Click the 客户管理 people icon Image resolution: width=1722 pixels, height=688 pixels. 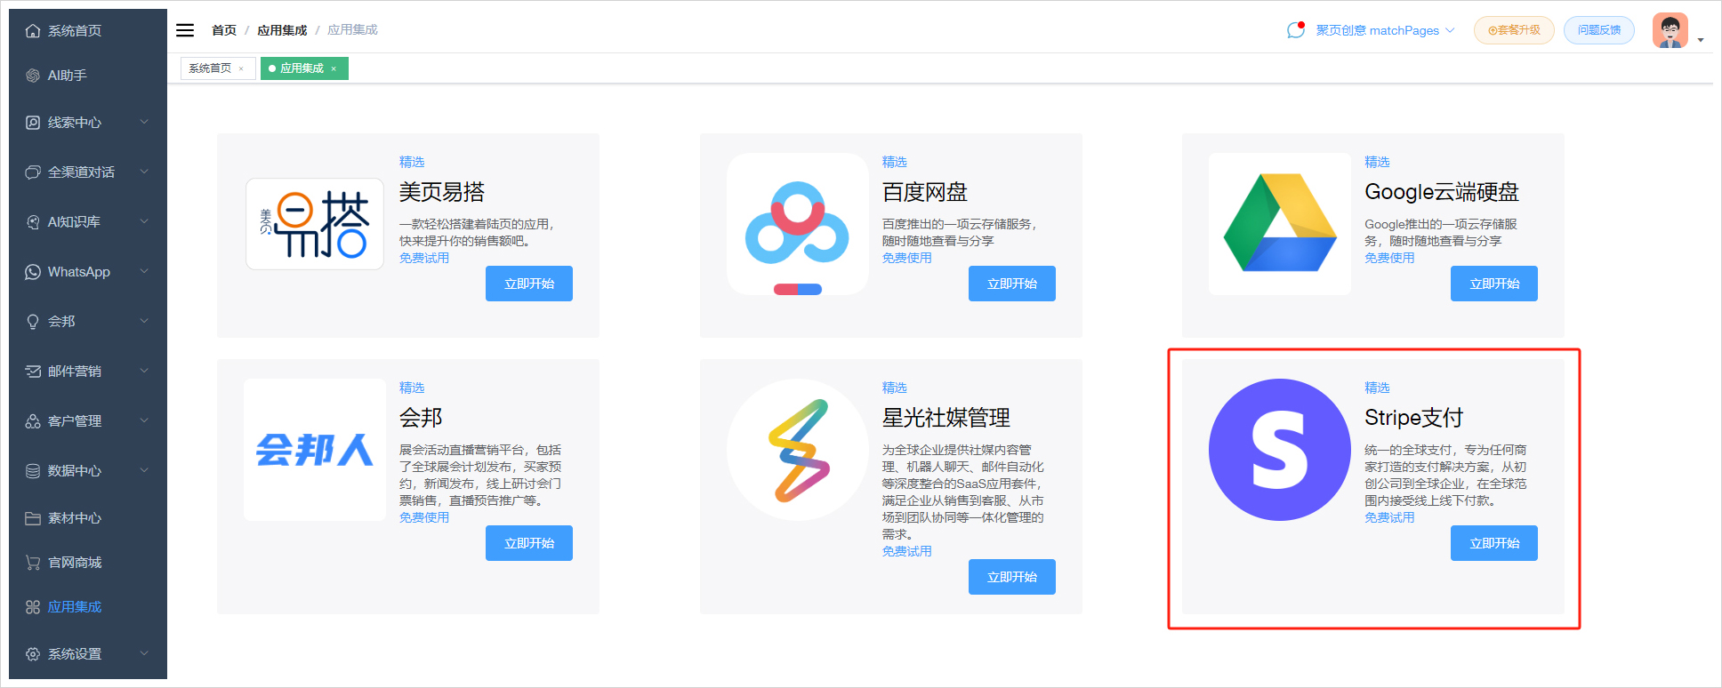coord(33,421)
